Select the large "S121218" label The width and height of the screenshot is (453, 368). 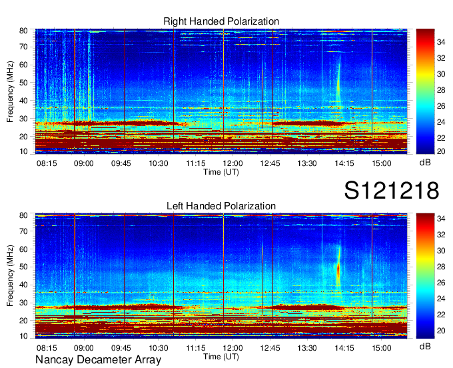392,191
